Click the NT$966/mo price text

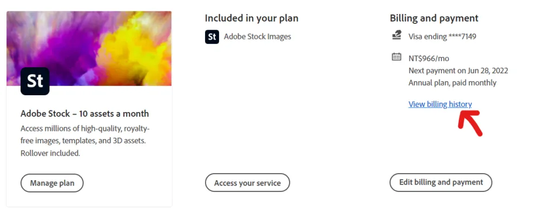428,58
